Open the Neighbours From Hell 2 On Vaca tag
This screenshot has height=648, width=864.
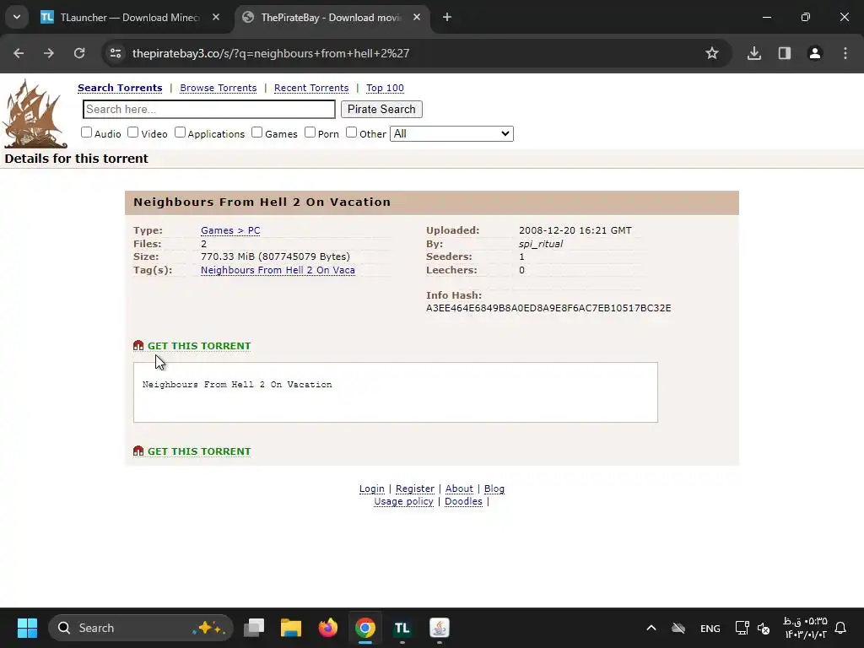pyautogui.click(x=278, y=270)
